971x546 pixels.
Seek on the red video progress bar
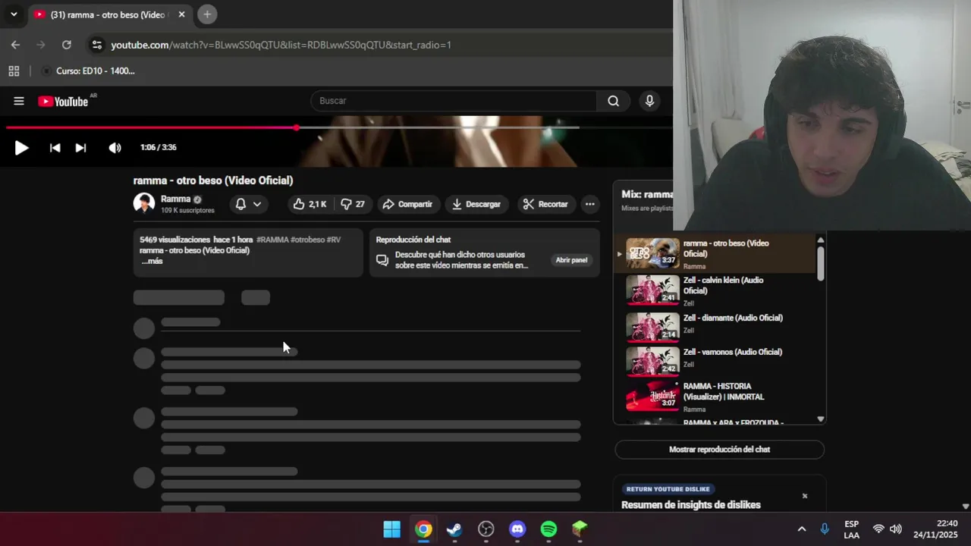point(292,127)
